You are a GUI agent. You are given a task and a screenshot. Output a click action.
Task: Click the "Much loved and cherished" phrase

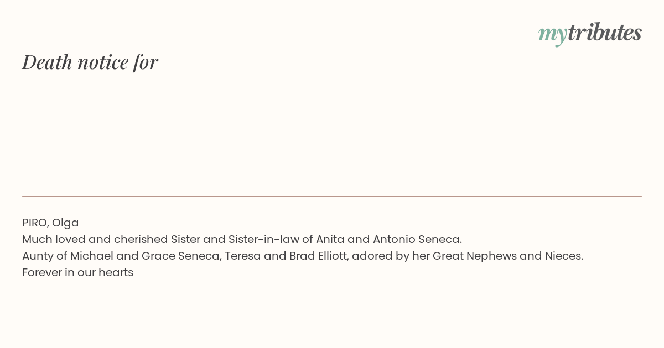coord(95,239)
